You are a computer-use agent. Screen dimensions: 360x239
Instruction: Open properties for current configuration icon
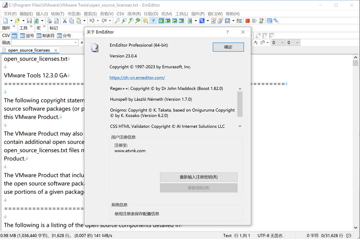pyautogui.click(x=213, y=21)
